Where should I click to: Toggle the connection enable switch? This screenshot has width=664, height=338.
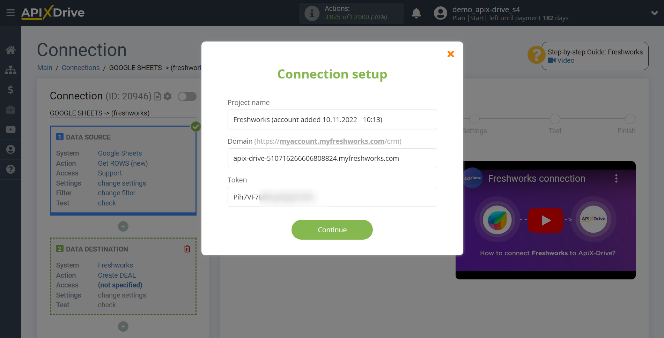point(187,96)
